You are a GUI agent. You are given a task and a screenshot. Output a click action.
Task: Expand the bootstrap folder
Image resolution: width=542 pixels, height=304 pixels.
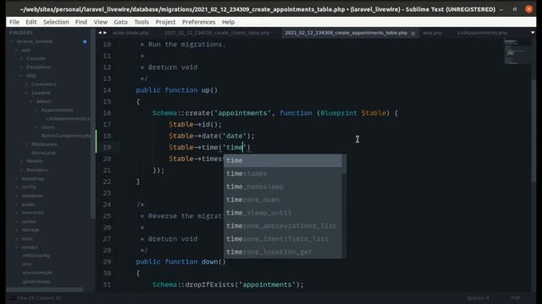point(17,178)
